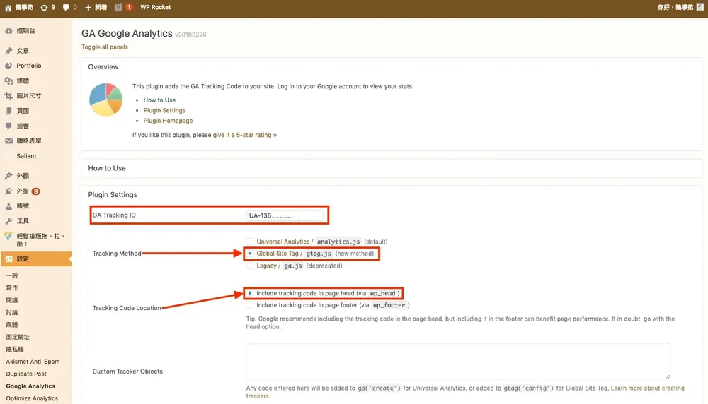Screen dimensions: 708x404
Task: Select include tracking code in page footer
Action: point(250,305)
